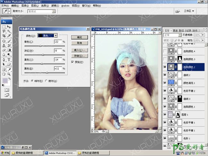Select the Move tool
This screenshot has width=208, height=156.
click(x=9, y=27)
